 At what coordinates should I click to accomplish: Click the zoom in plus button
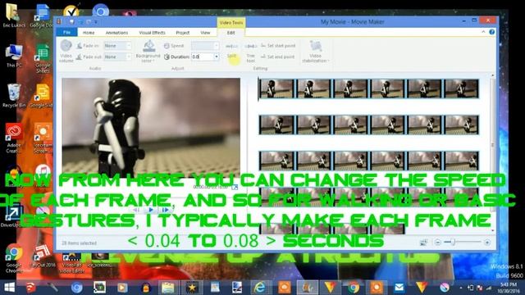pos(487,243)
